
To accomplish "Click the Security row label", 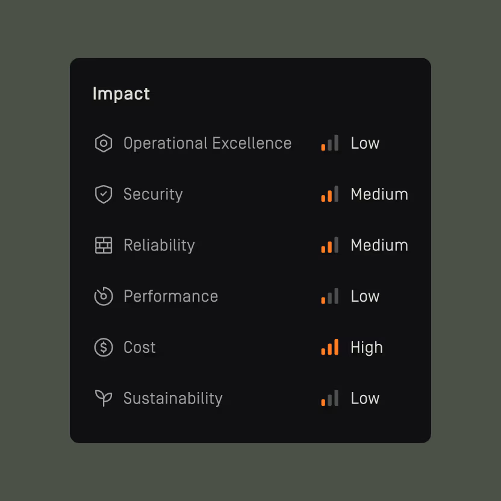I will tap(153, 194).
